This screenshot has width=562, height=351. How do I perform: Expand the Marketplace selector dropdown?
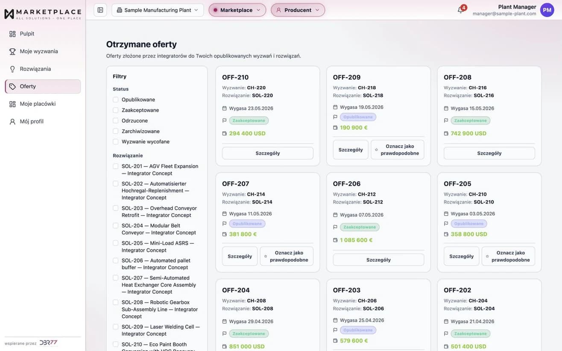point(237,10)
